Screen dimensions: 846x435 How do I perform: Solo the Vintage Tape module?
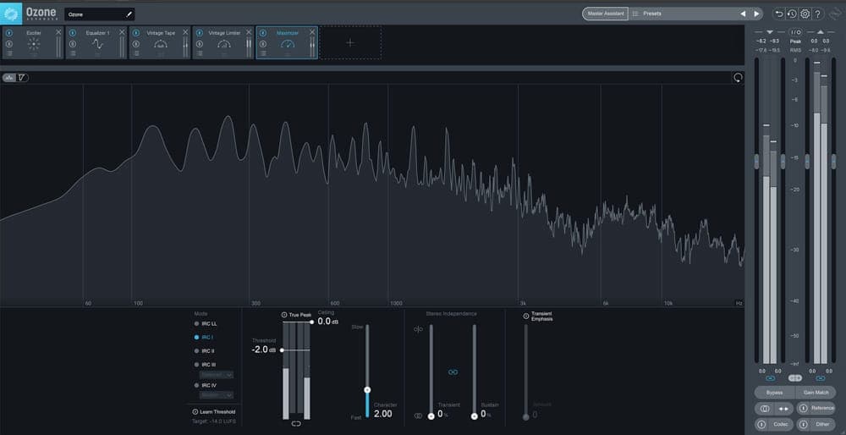tap(135, 44)
